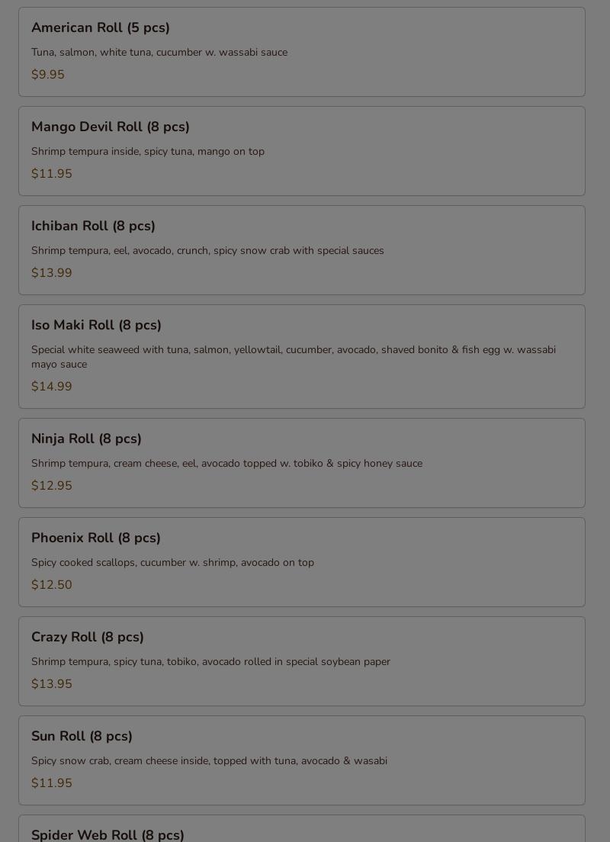Click the $12.50 Phoenix Roll price
The height and width of the screenshot is (842, 610).
pos(52,585)
